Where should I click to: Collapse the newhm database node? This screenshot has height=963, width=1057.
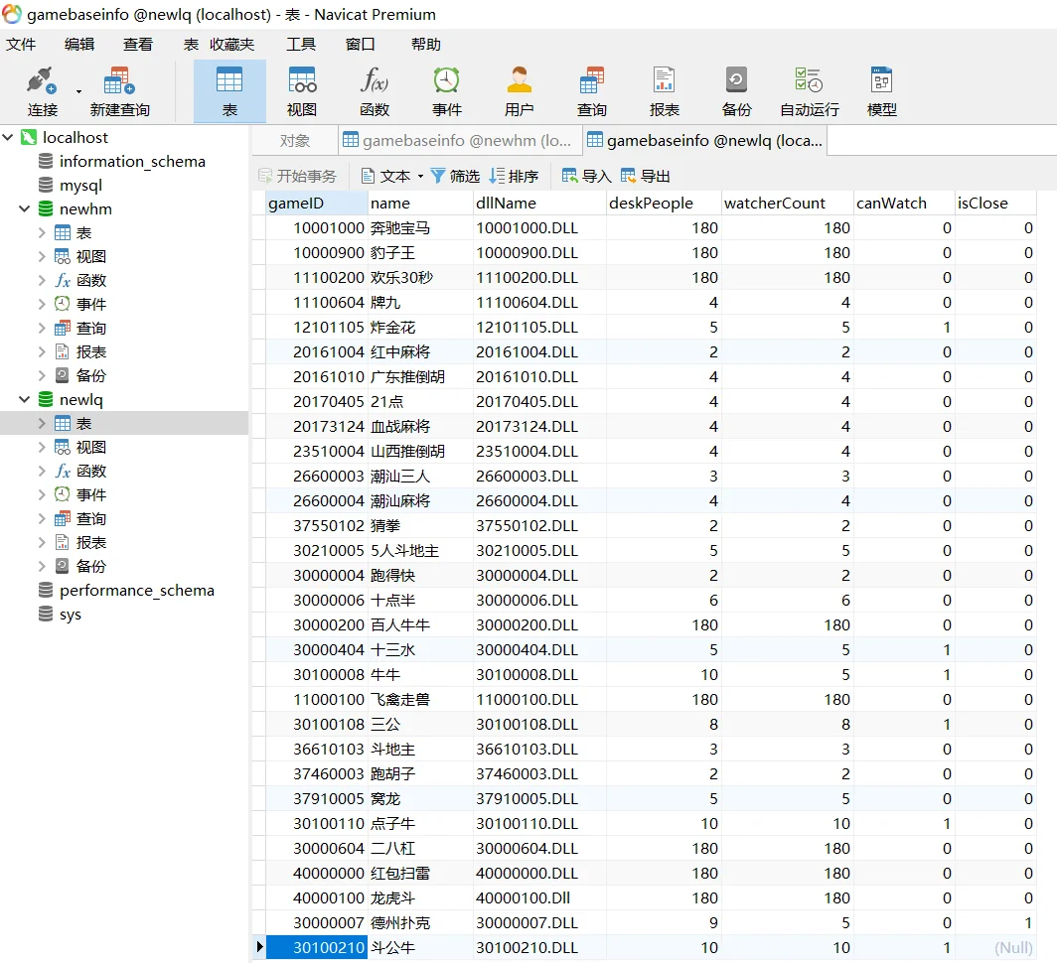[25, 209]
